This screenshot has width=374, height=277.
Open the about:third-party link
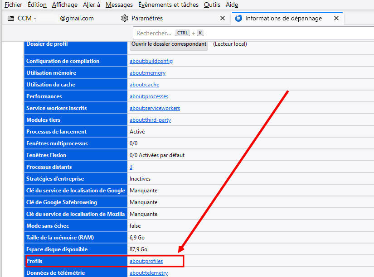click(150, 120)
